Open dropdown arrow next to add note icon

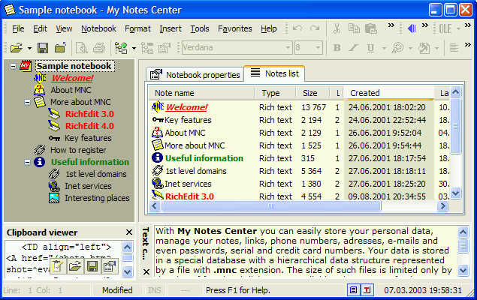[134, 48]
